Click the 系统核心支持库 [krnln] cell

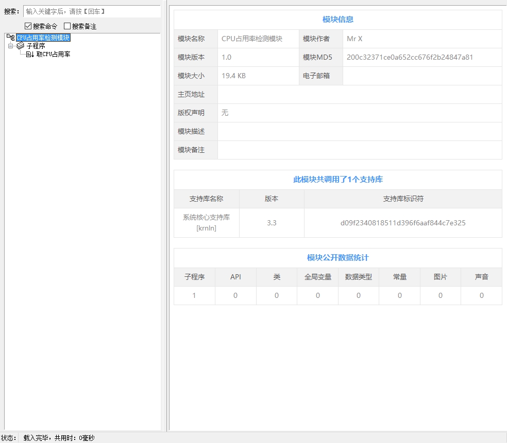[x=206, y=222]
